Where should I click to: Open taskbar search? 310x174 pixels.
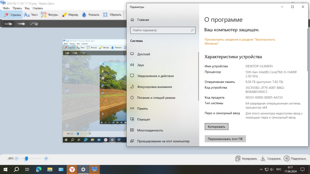[16, 169]
